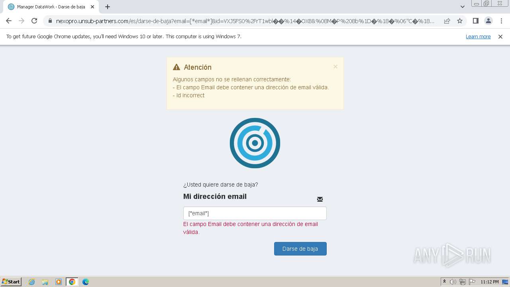Click the browser back arrow
This screenshot has width=510, height=287.
pos(9,21)
